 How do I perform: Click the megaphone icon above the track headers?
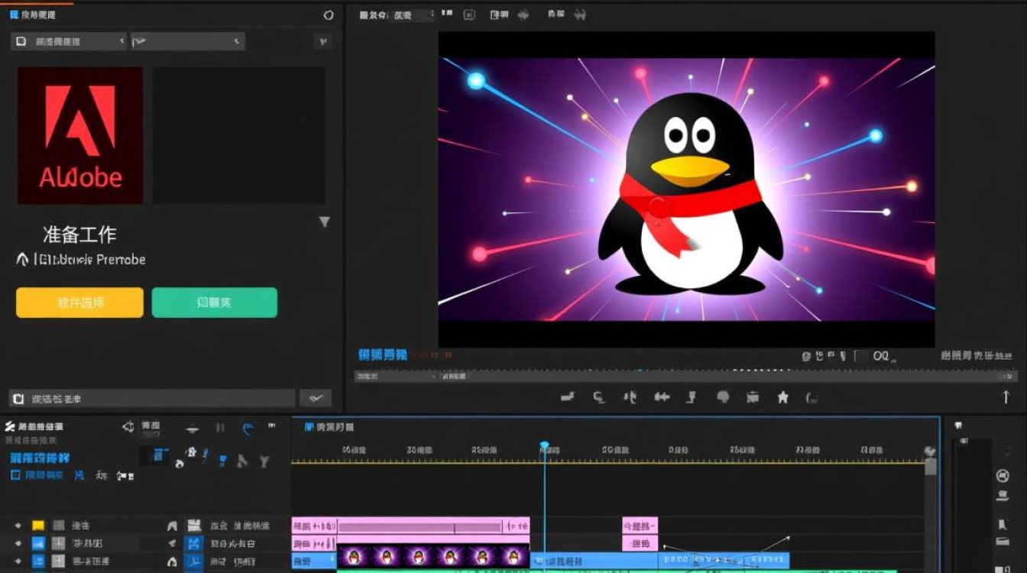pyautogui.click(x=128, y=427)
